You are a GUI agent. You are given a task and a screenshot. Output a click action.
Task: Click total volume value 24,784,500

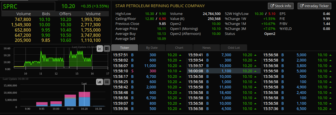[x=212, y=14]
